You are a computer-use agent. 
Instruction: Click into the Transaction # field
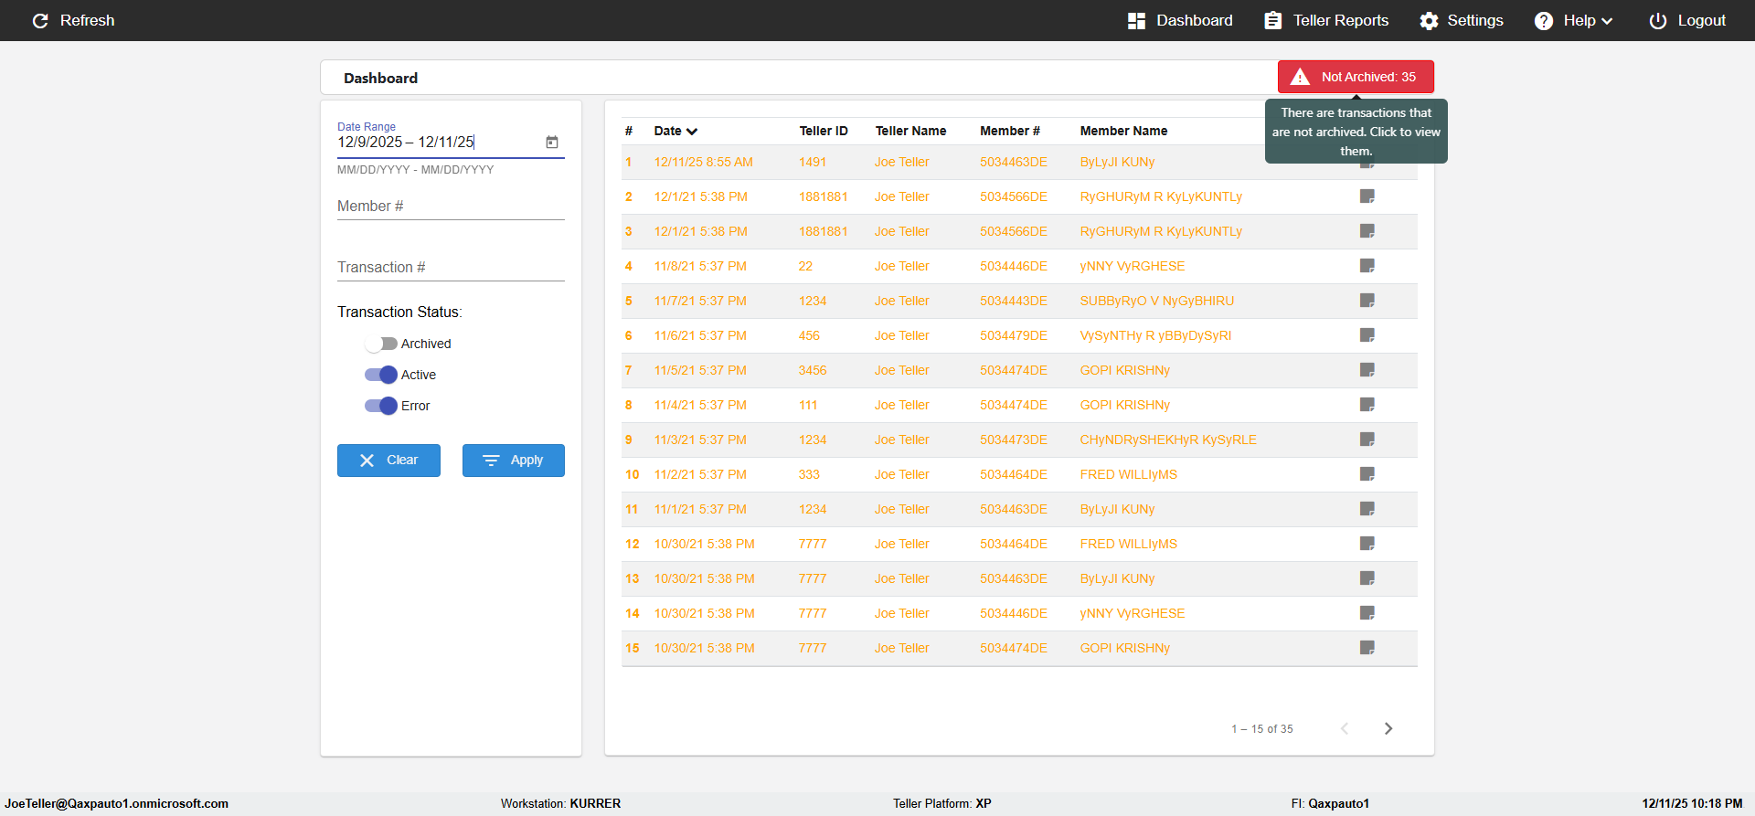click(x=451, y=268)
